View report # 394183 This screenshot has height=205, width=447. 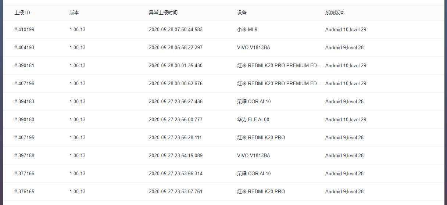24,101
